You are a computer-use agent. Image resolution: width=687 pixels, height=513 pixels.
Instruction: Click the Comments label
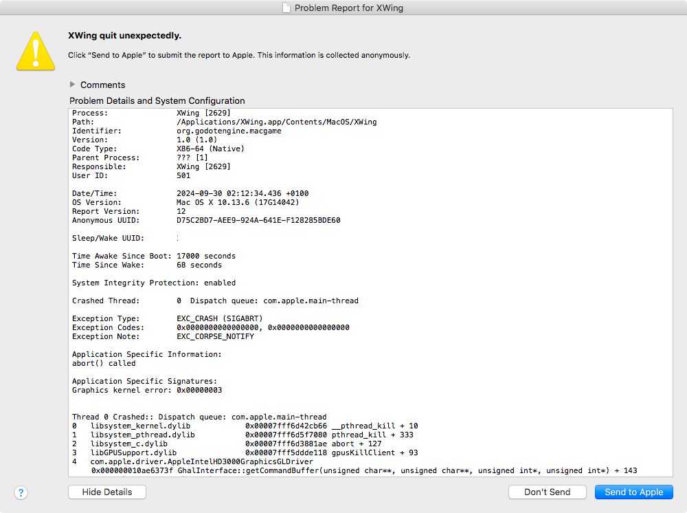103,85
